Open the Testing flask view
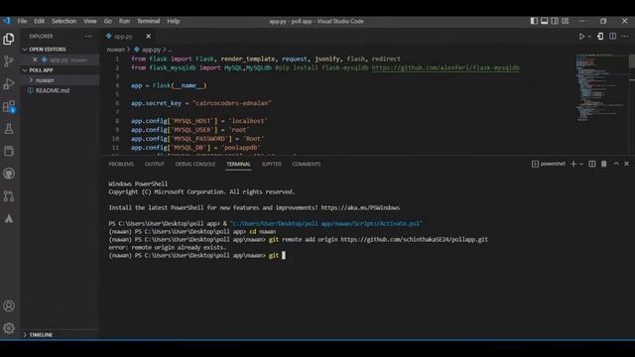The width and height of the screenshot is (635, 357). (9, 129)
